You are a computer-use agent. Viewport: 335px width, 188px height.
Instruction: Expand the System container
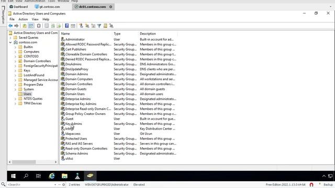pyautogui.click(x=15, y=89)
